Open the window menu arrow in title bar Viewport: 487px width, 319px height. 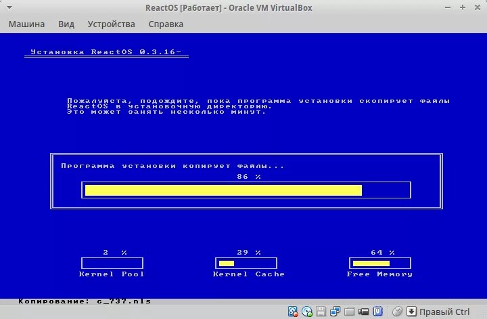(x=9, y=7)
